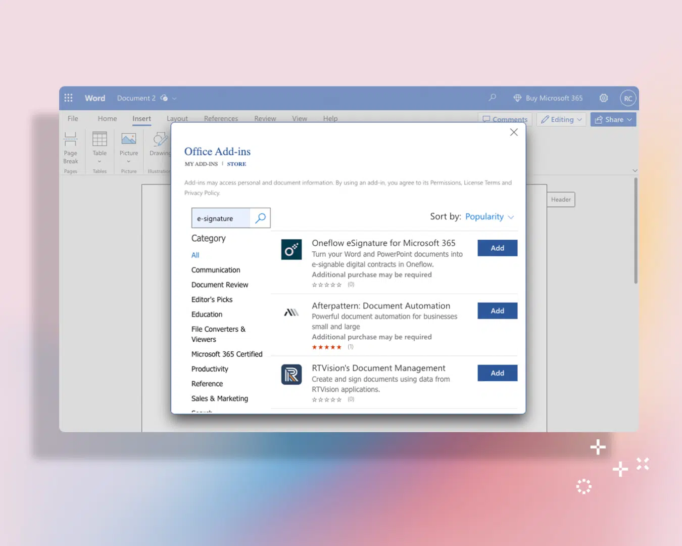Close the Office Add-ins dialog
682x546 pixels.
tap(514, 132)
